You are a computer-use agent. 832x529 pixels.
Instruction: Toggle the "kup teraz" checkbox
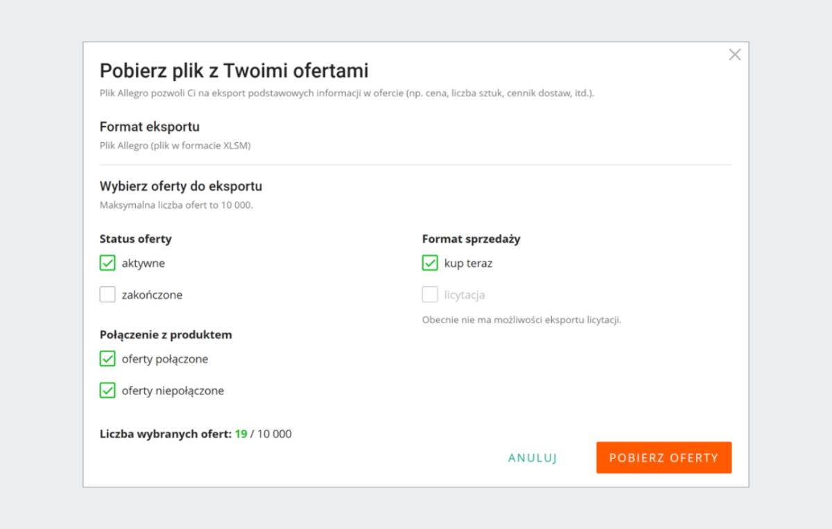pyautogui.click(x=430, y=263)
